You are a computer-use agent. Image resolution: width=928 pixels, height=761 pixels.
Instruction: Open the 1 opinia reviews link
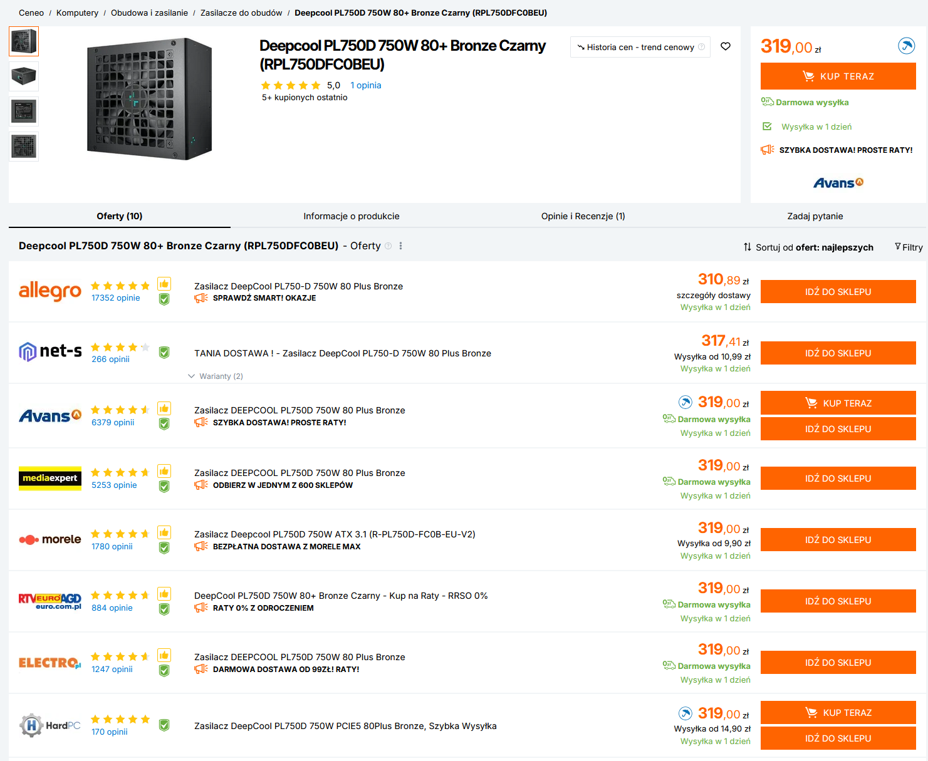[365, 85]
